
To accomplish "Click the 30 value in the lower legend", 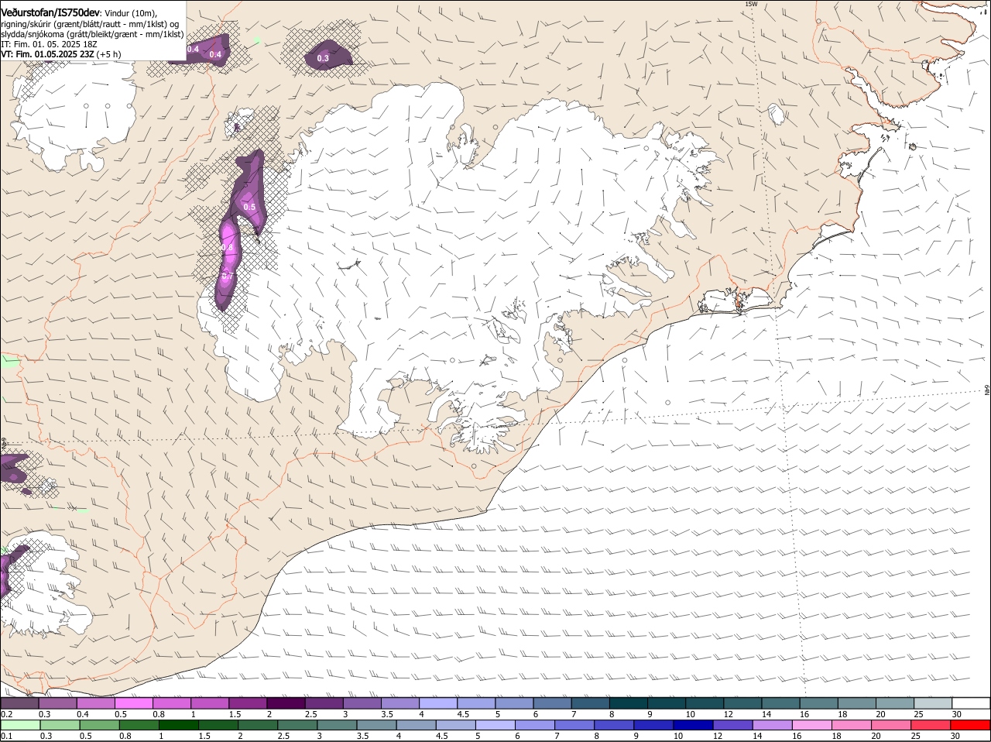I will pyautogui.click(x=955, y=736).
